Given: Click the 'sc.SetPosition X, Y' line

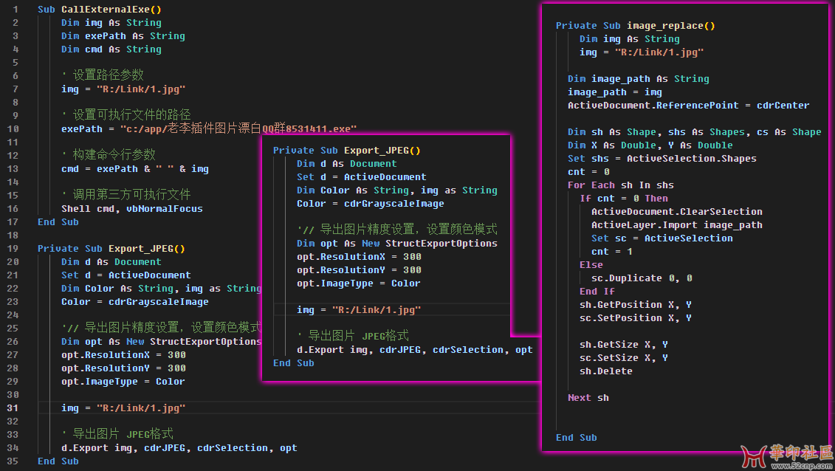Looking at the screenshot, I should [636, 318].
